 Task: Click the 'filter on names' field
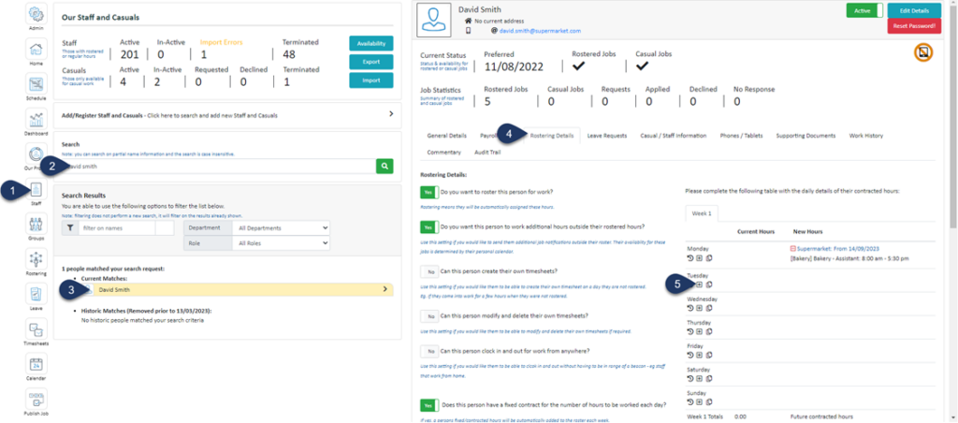[x=117, y=228]
